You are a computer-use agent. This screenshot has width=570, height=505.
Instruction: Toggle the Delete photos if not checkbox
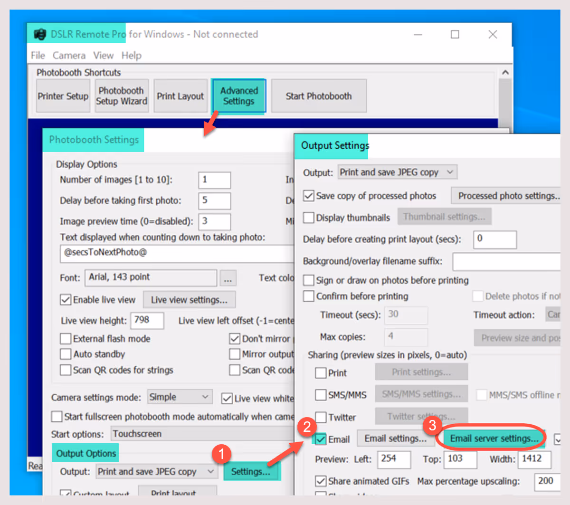(x=478, y=296)
